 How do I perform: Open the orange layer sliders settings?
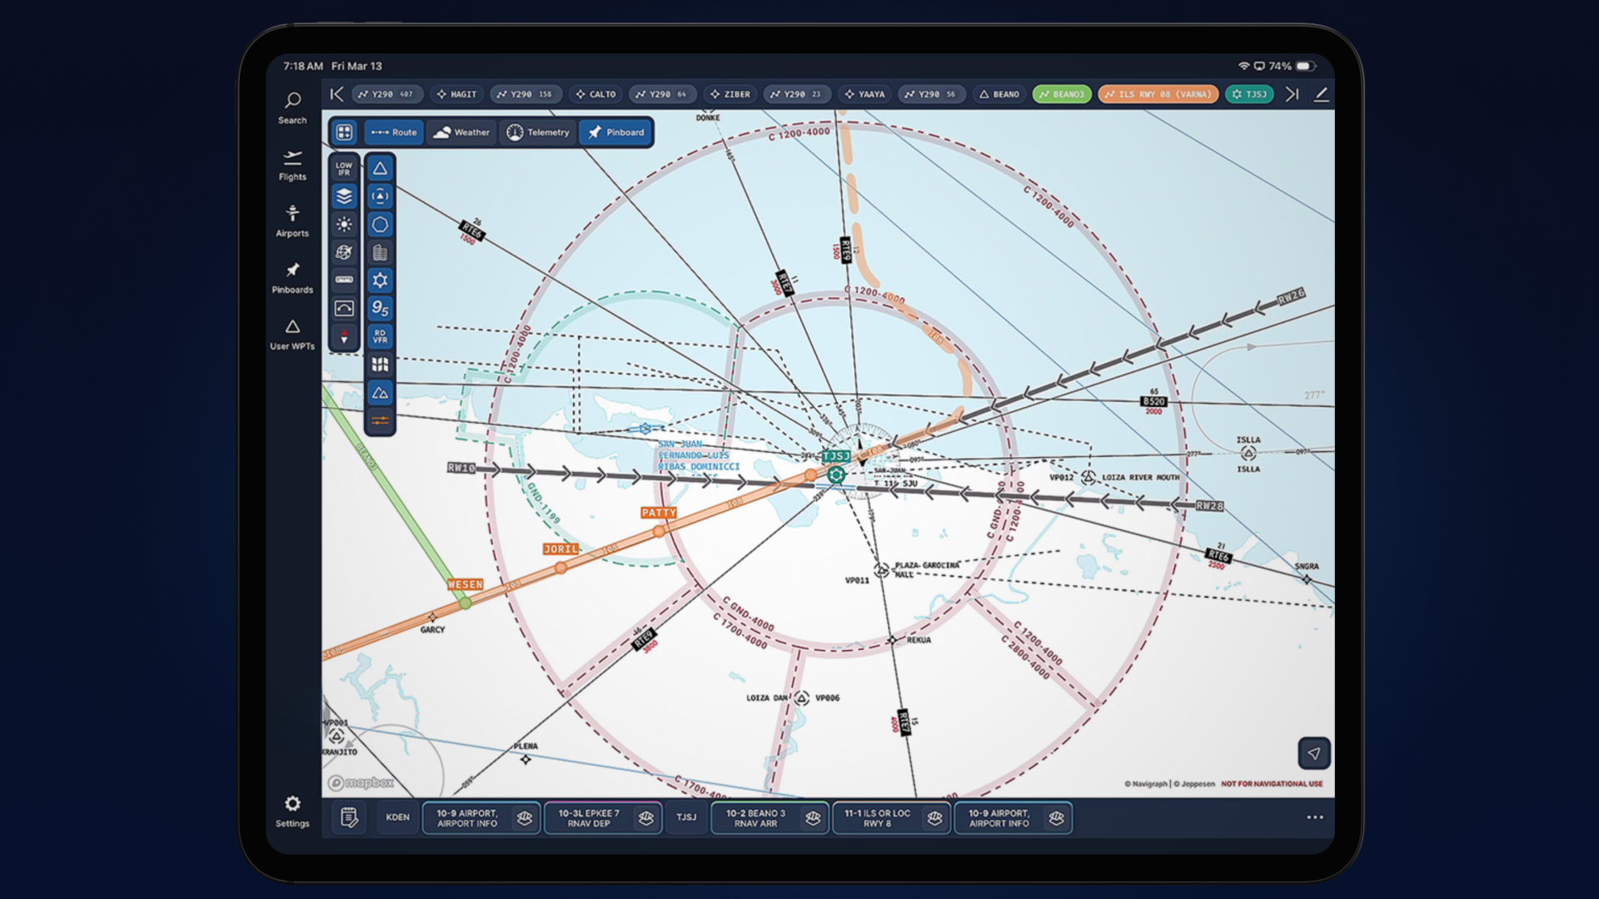tap(380, 420)
